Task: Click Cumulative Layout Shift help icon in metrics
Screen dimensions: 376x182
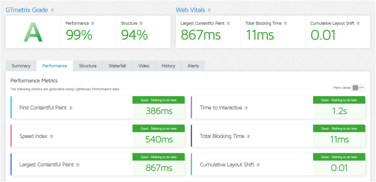Action: point(258,165)
